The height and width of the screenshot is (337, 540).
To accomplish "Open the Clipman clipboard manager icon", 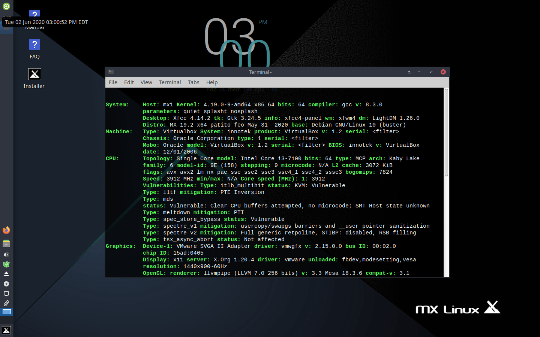I will pos(6,303).
